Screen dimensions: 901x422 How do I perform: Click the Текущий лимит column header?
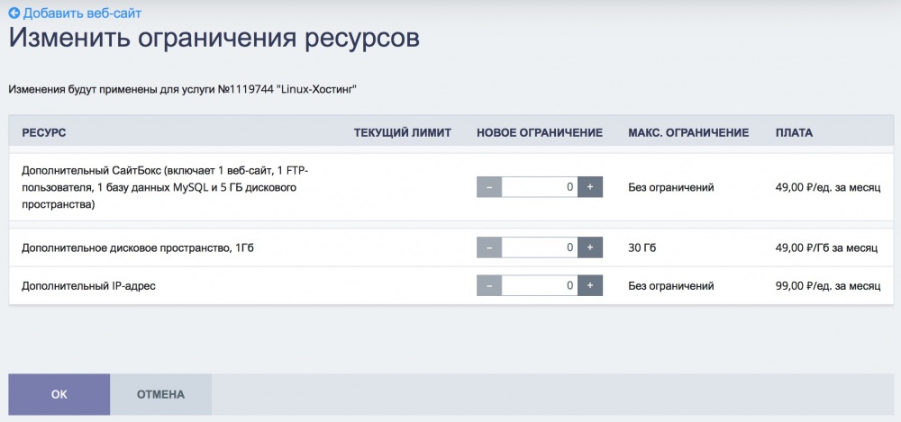point(402,133)
